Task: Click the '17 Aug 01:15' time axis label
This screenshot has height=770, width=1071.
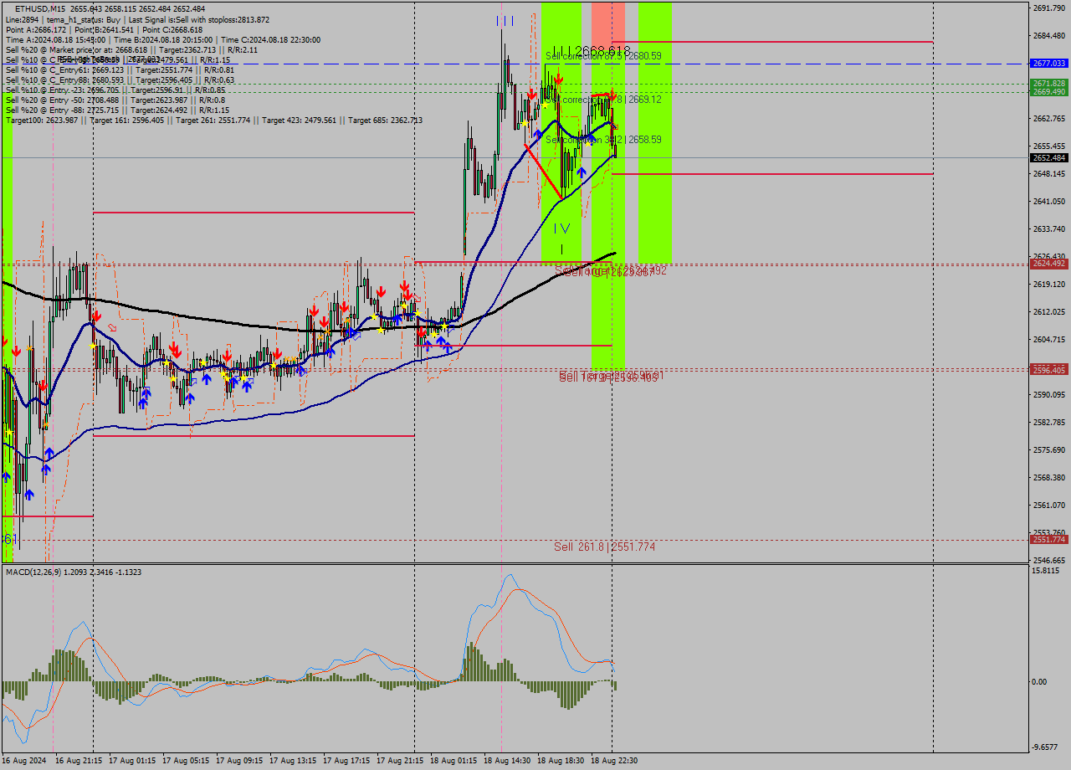Action: click(x=132, y=761)
